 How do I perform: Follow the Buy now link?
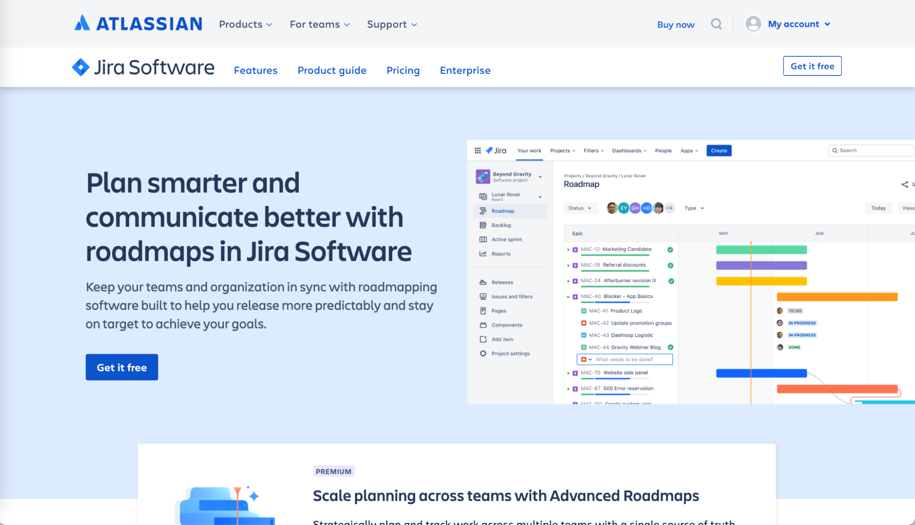[676, 24]
